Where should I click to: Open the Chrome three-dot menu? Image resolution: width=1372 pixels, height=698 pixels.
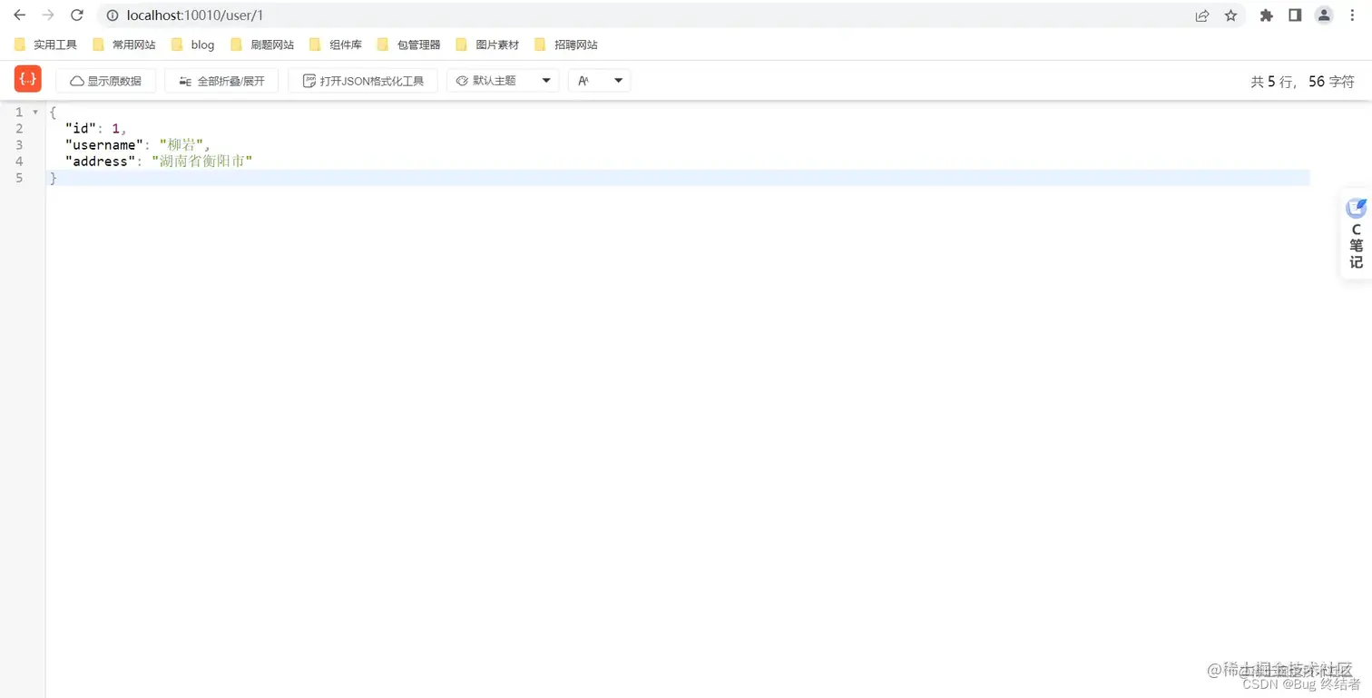[x=1353, y=15]
